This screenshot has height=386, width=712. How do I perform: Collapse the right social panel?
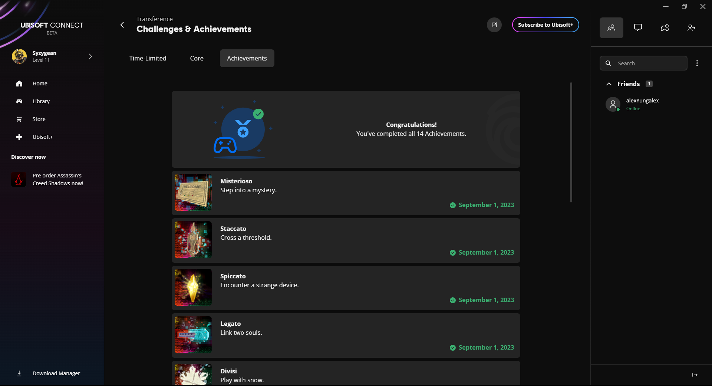[x=695, y=375]
